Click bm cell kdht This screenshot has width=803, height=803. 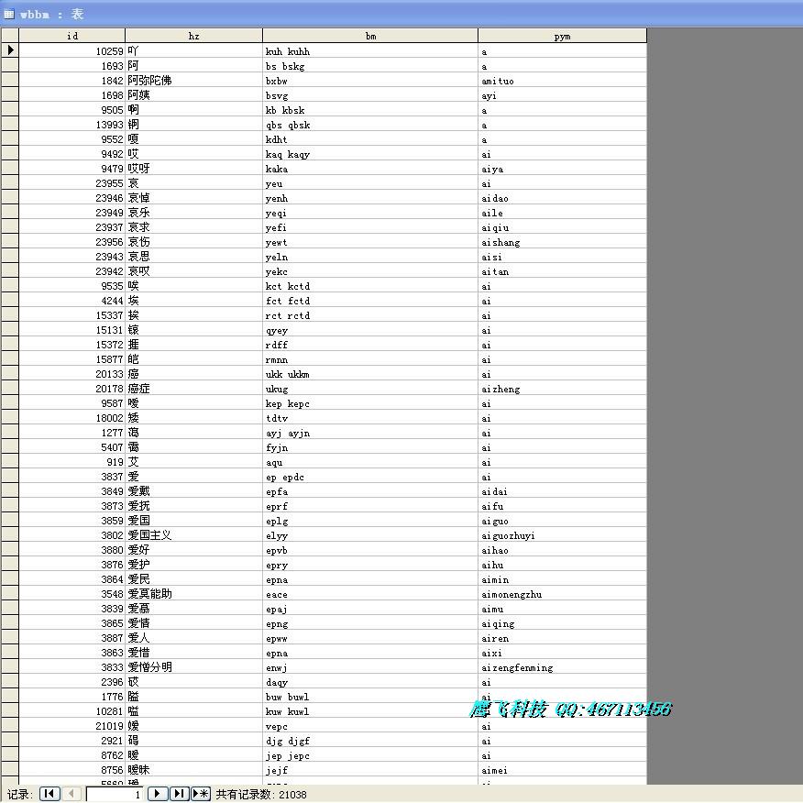(370, 139)
